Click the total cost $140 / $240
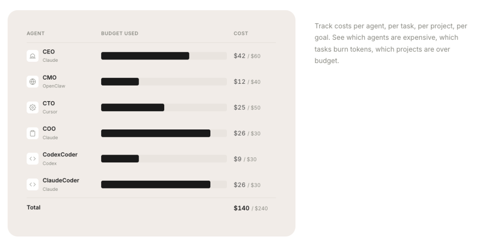The width and height of the screenshot is (494, 242). pos(251,209)
